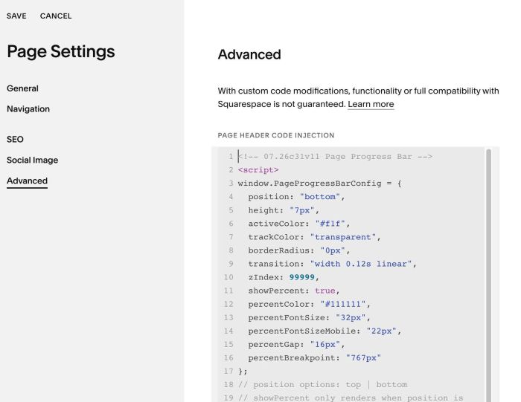
Task: Click the code editor vertical scrollbar
Action: (x=488, y=275)
